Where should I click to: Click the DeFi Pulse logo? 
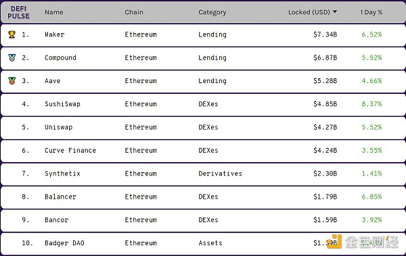[x=18, y=12]
